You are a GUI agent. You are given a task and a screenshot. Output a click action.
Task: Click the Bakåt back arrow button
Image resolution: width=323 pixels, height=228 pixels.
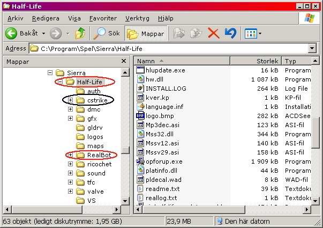tap(11, 33)
